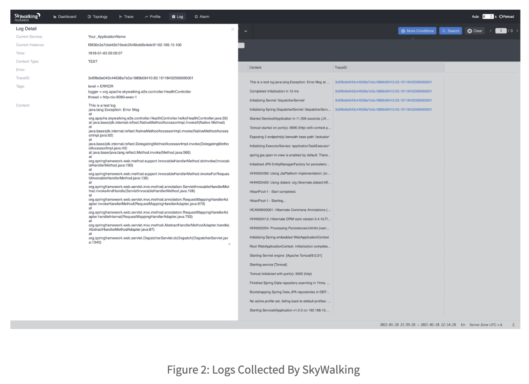The width and height of the screenshot is (529, 384).
Task: Select log row 'HHH000400: Using dialect'
Action: click(x=290, y=183)
